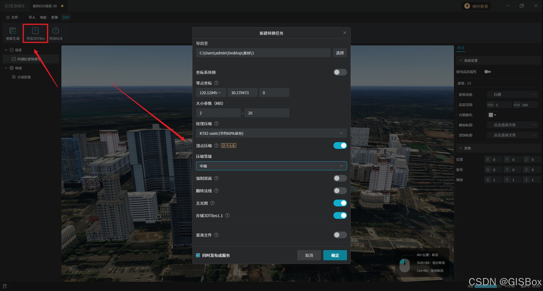
Task: Click the min height field
Action: click(x=499, y=105)
